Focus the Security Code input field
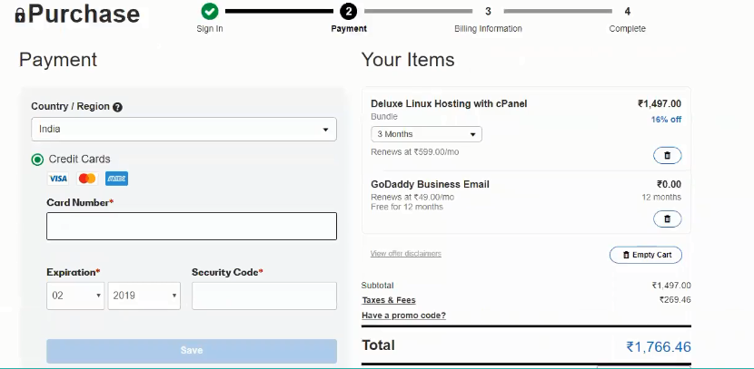This screenshot has height=369, width=754. tap(264, 296)
